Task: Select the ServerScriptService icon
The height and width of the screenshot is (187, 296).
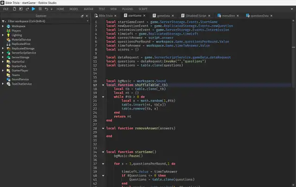Action: [x=8, y=53]
